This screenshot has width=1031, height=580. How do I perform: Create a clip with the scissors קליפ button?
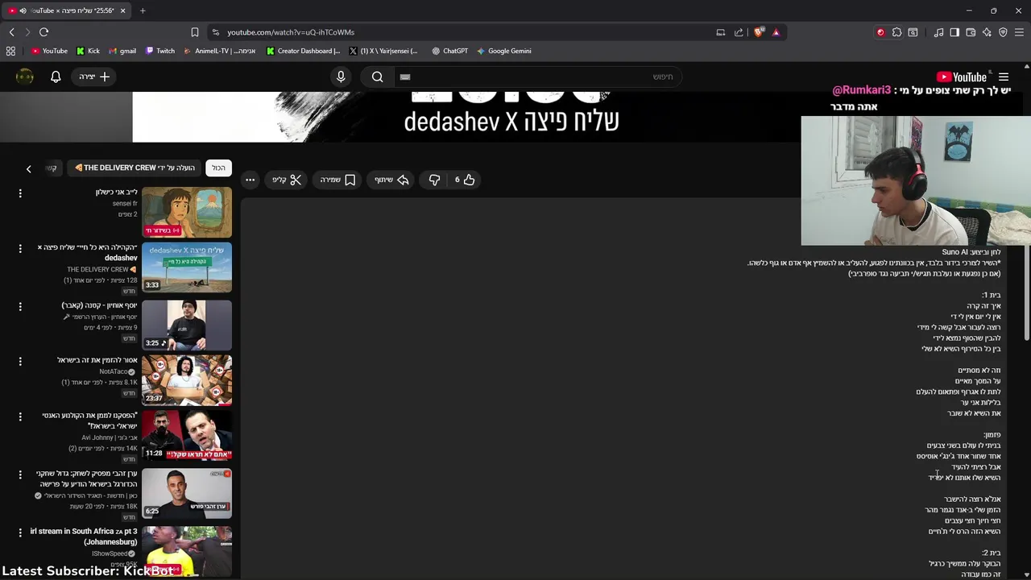point(287,180)
